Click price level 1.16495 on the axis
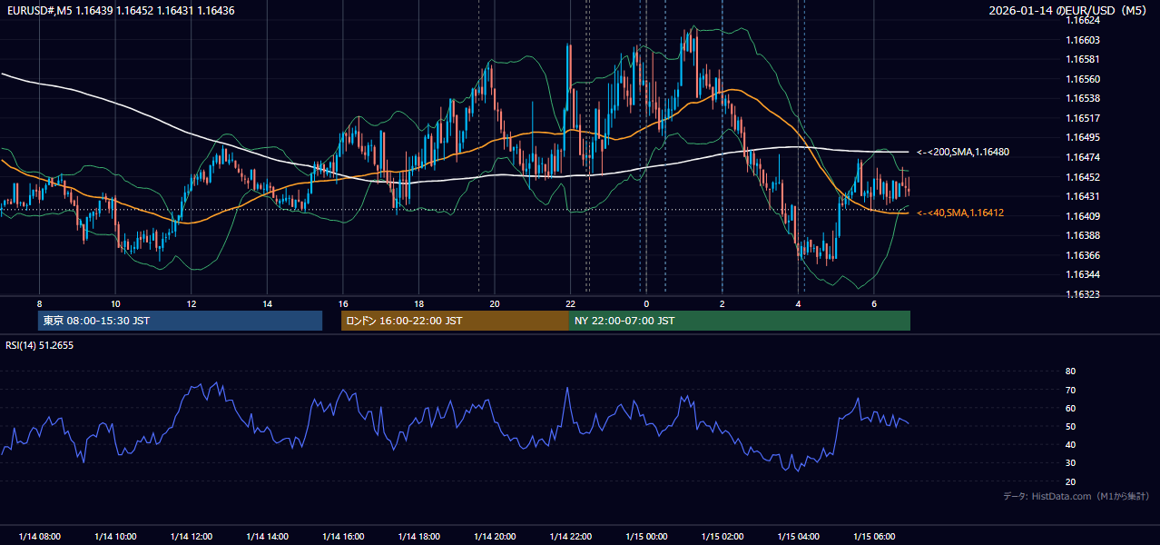This screenshot has width=1160, height=545. [1082, 137]
